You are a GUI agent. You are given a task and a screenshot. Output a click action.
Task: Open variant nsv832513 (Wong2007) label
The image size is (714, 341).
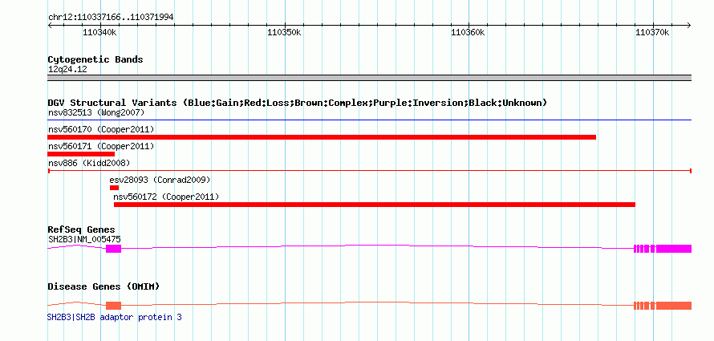coord(96,112)
